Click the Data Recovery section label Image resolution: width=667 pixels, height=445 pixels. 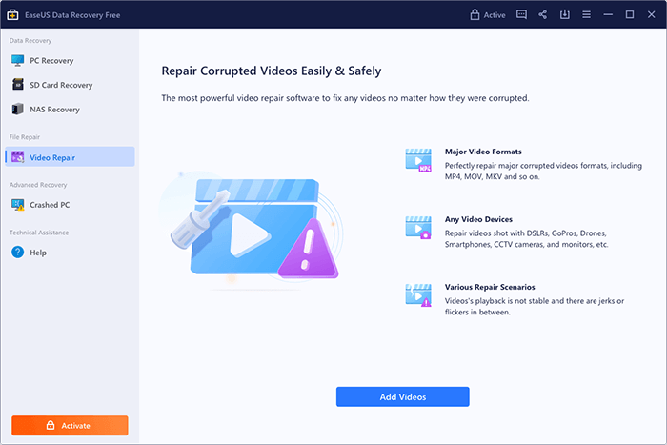click(x=30, y=40)
